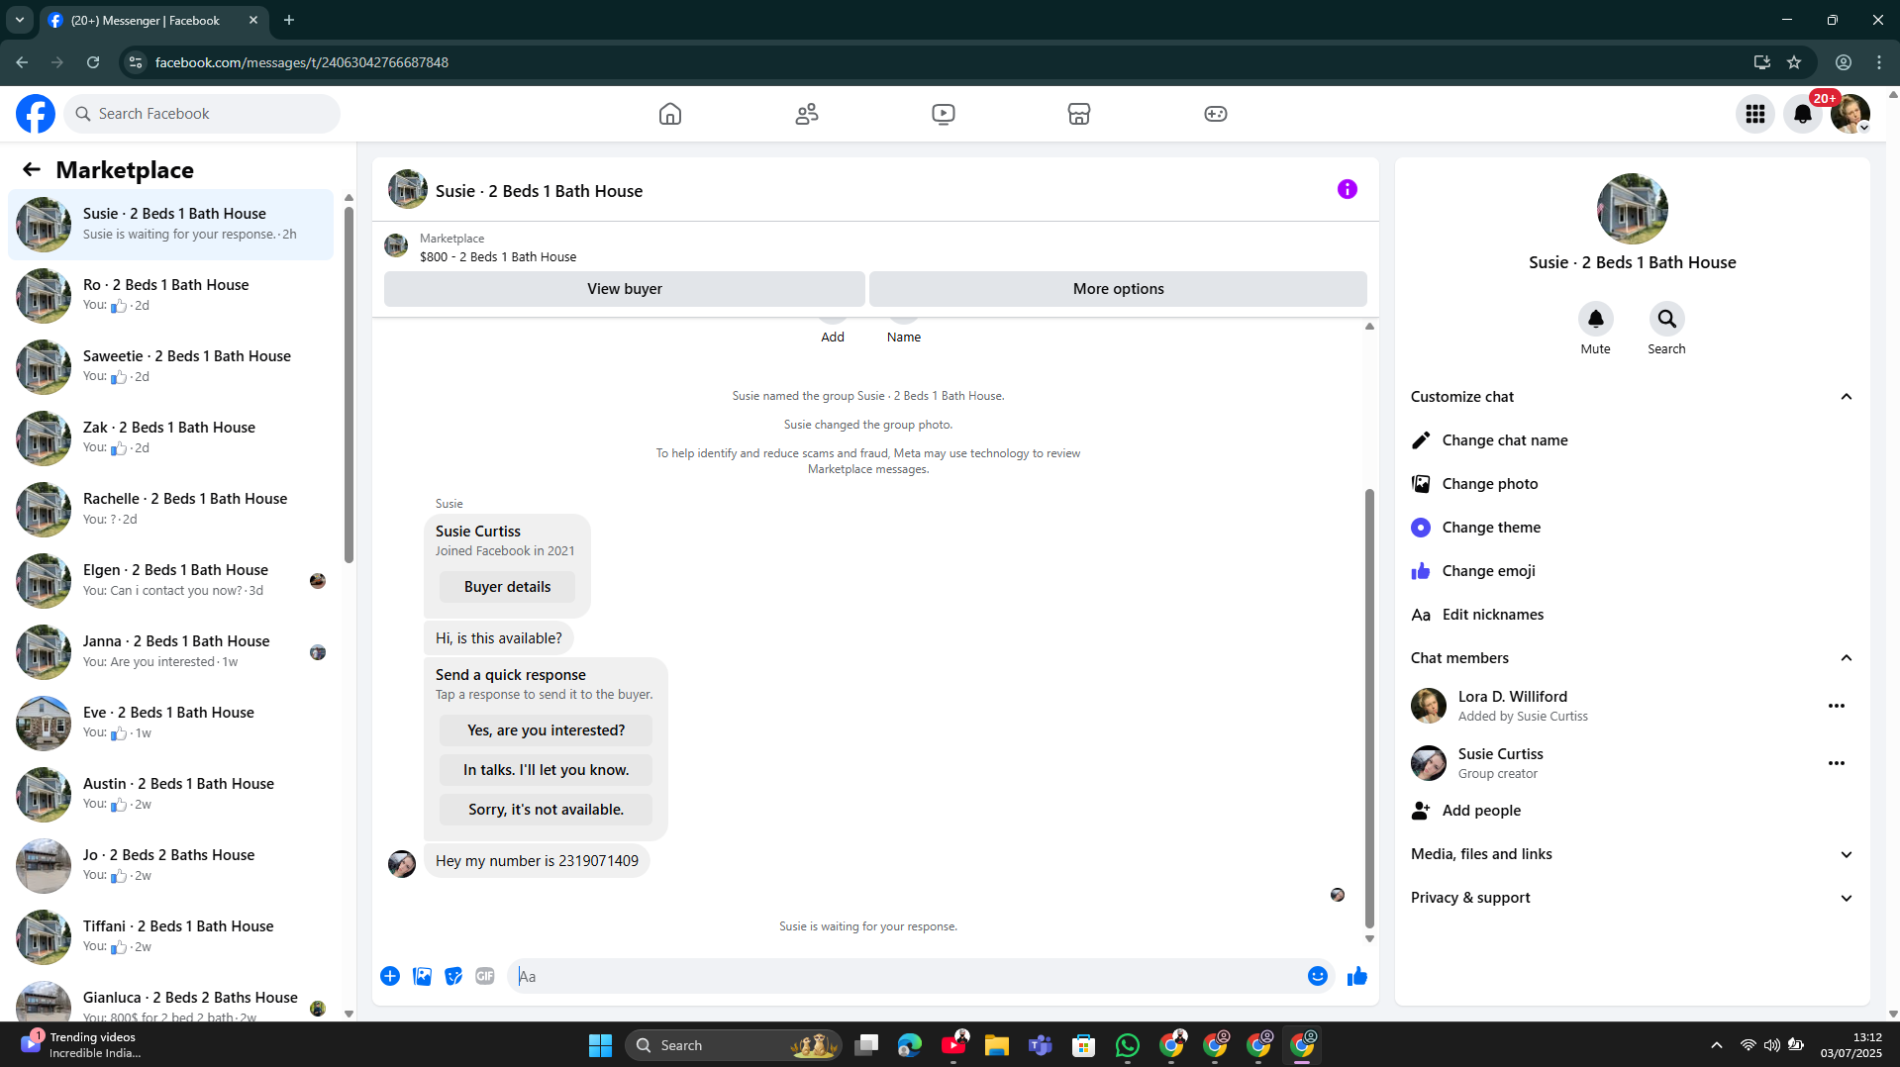Click the Search Facebook field
Image resolution: width=1900 pixels, height=1067 pixels.
pyautogui.click(x=202, y=114)
